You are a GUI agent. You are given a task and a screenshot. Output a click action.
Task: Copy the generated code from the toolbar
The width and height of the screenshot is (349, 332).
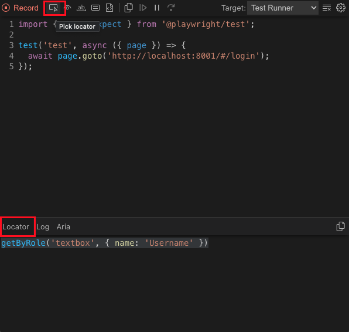coord(129,8)
